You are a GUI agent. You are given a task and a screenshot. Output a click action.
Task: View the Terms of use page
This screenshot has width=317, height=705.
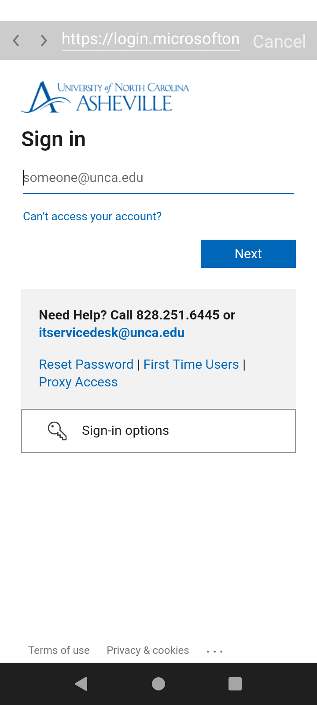(x=59, y=650)
